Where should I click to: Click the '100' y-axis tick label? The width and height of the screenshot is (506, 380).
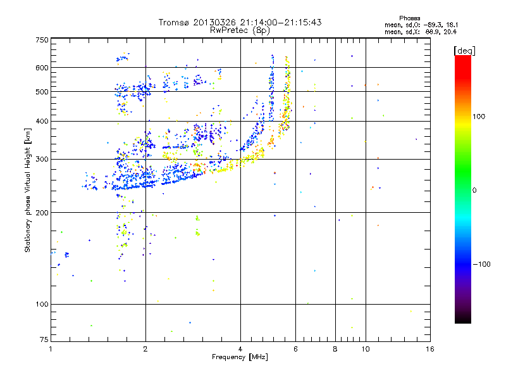coord(42,304)
